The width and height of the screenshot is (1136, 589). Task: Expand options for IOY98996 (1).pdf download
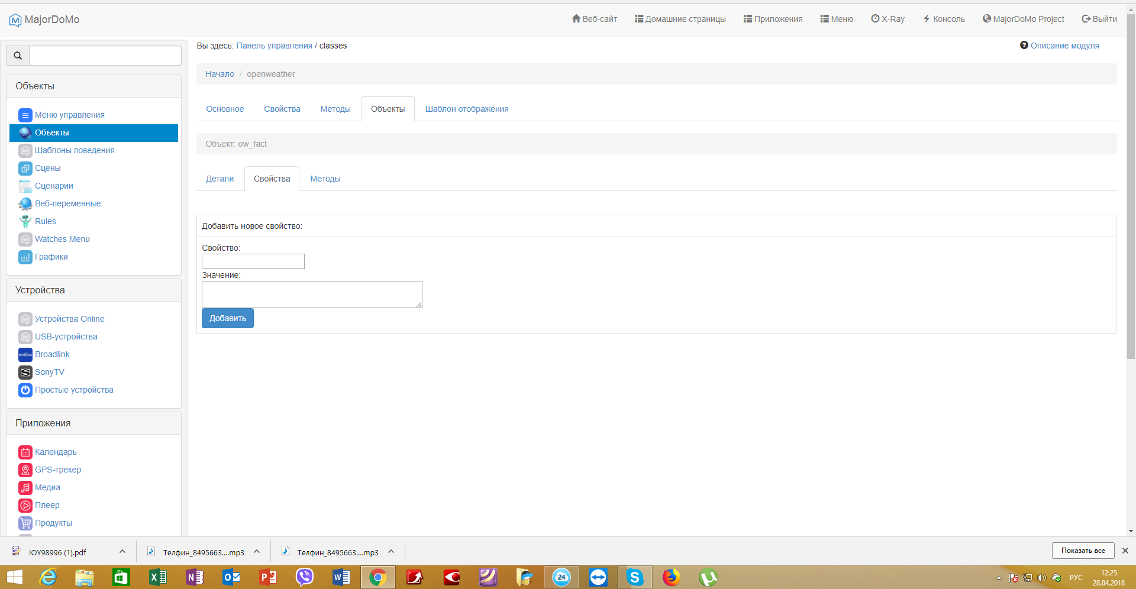pos(122,551)
